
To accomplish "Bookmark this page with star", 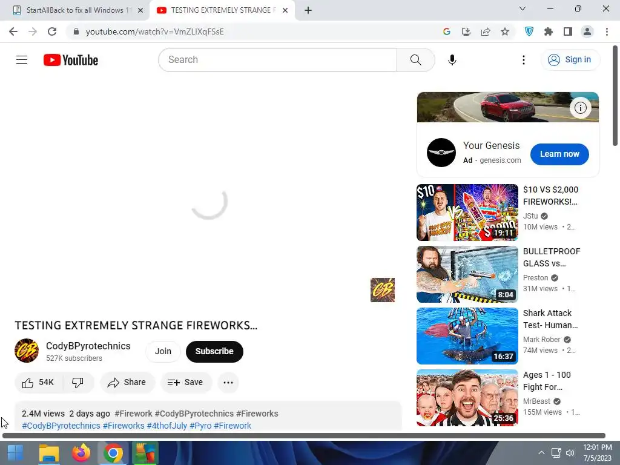I will point(504,31).
